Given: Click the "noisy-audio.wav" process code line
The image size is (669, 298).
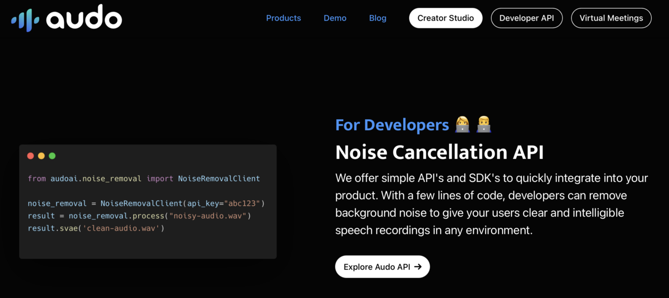Looking at the screenshot, I should click(x=140, y=216).
